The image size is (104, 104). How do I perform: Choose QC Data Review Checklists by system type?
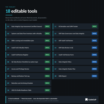(28, 62)
